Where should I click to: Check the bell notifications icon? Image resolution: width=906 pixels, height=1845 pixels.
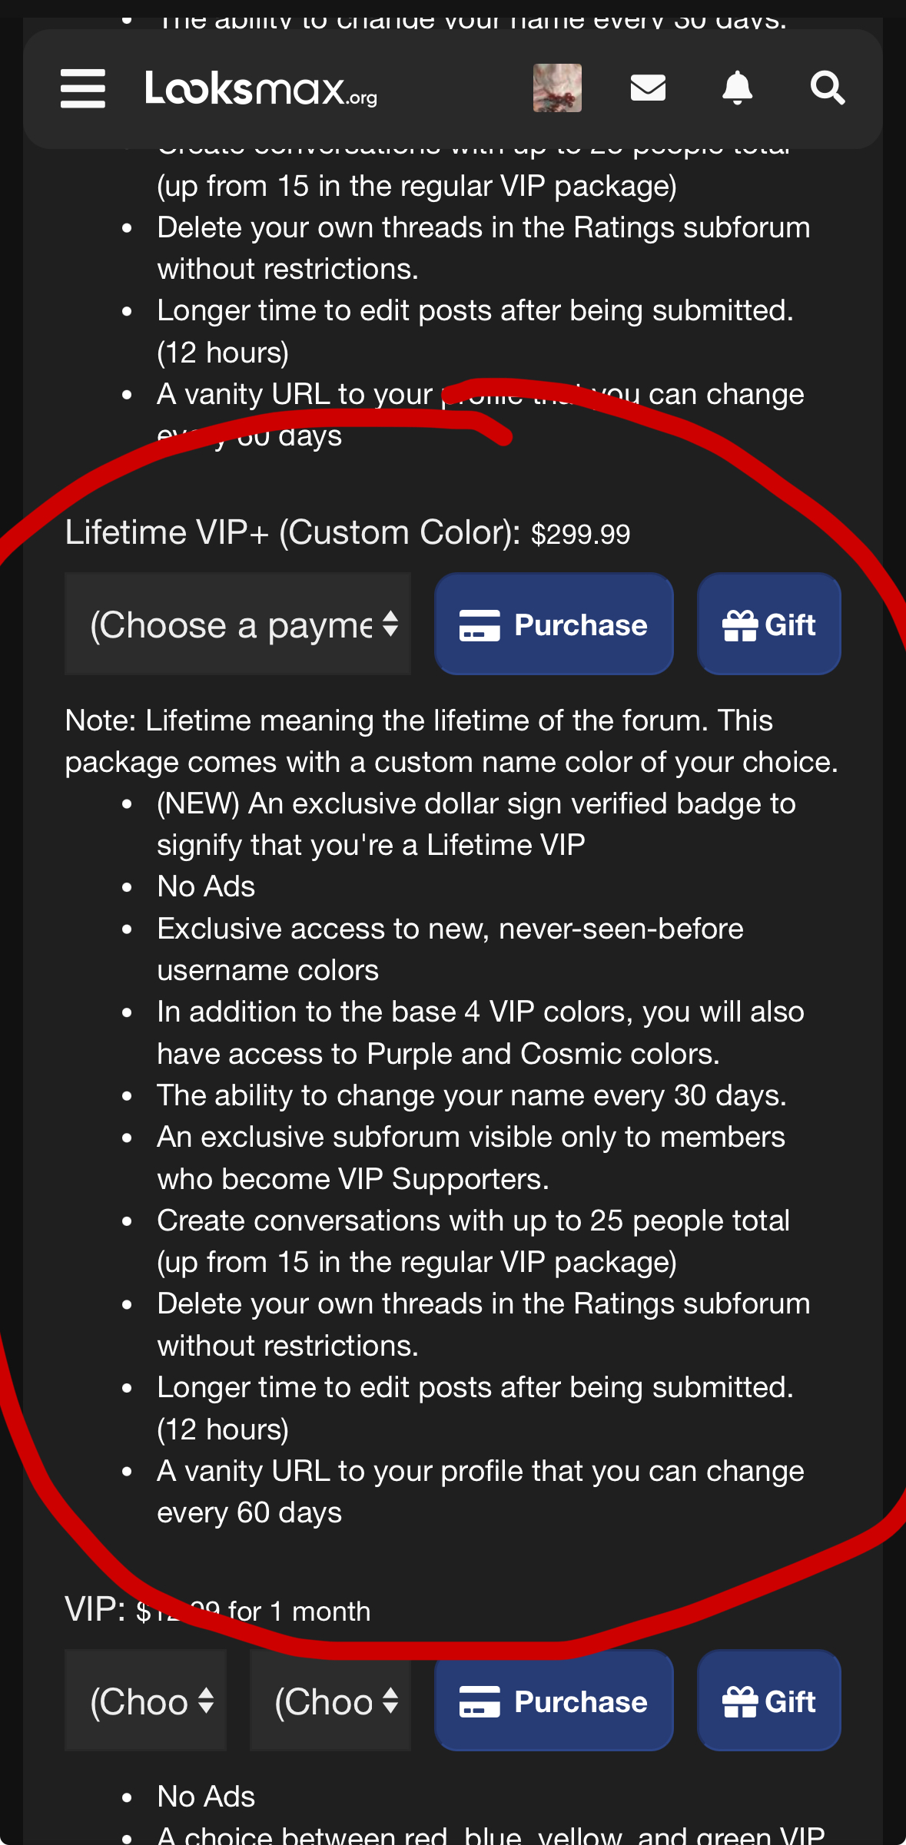[x=737, y=88]
